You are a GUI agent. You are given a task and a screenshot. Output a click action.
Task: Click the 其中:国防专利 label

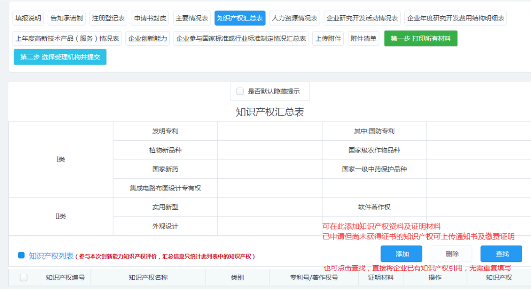[x=374, y=131]
